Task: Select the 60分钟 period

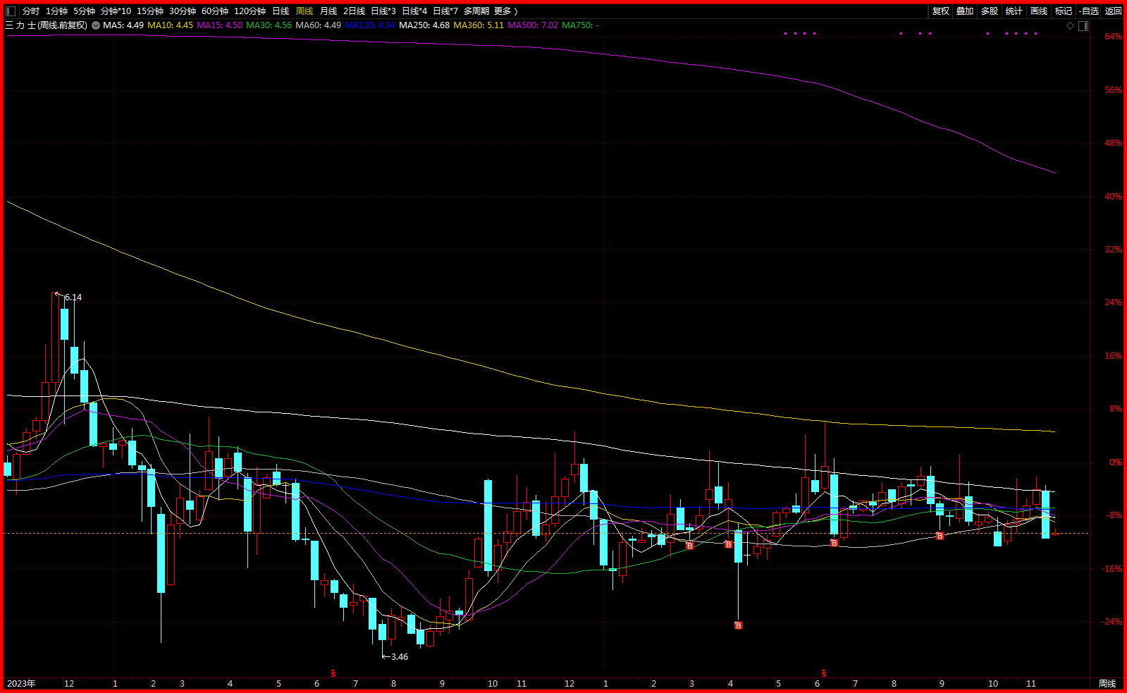Action: (x=215, y=11)
